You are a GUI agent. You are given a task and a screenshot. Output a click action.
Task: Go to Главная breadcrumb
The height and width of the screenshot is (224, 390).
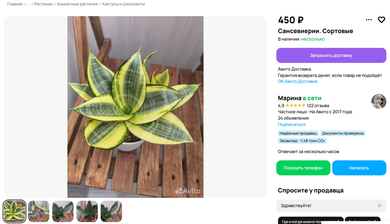click(x=15, y=4)
